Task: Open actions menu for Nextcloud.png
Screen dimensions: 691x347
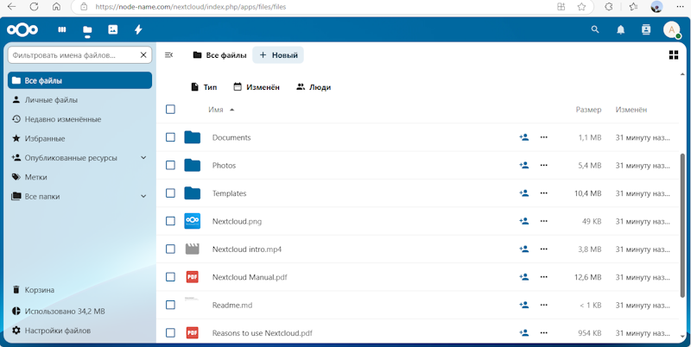Action: click(x=544, y=221)
